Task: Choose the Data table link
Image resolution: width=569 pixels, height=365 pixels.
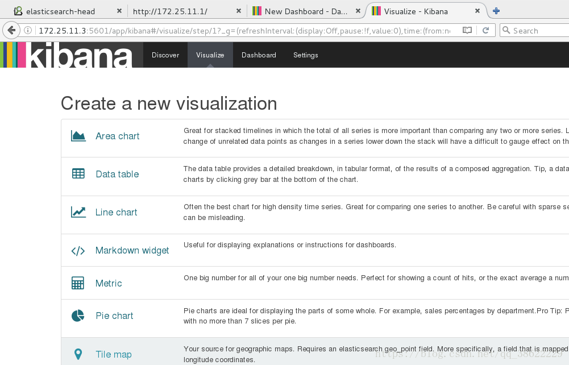Action: click(x=117, y=174)
